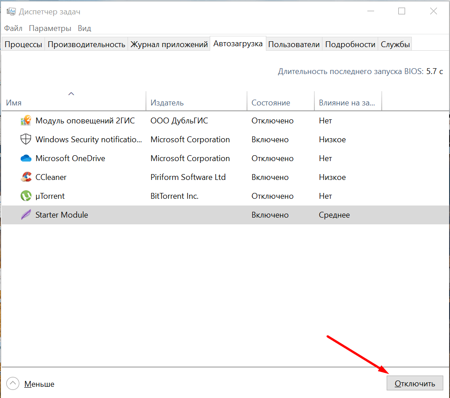Click Microsoft Corporation in the Windows Security row
The image size is (450, 398).
pos(190,140)
